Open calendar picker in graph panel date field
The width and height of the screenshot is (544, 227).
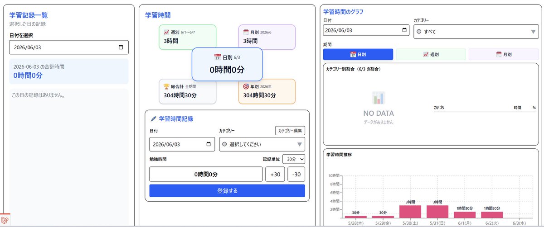coord(404,31)
